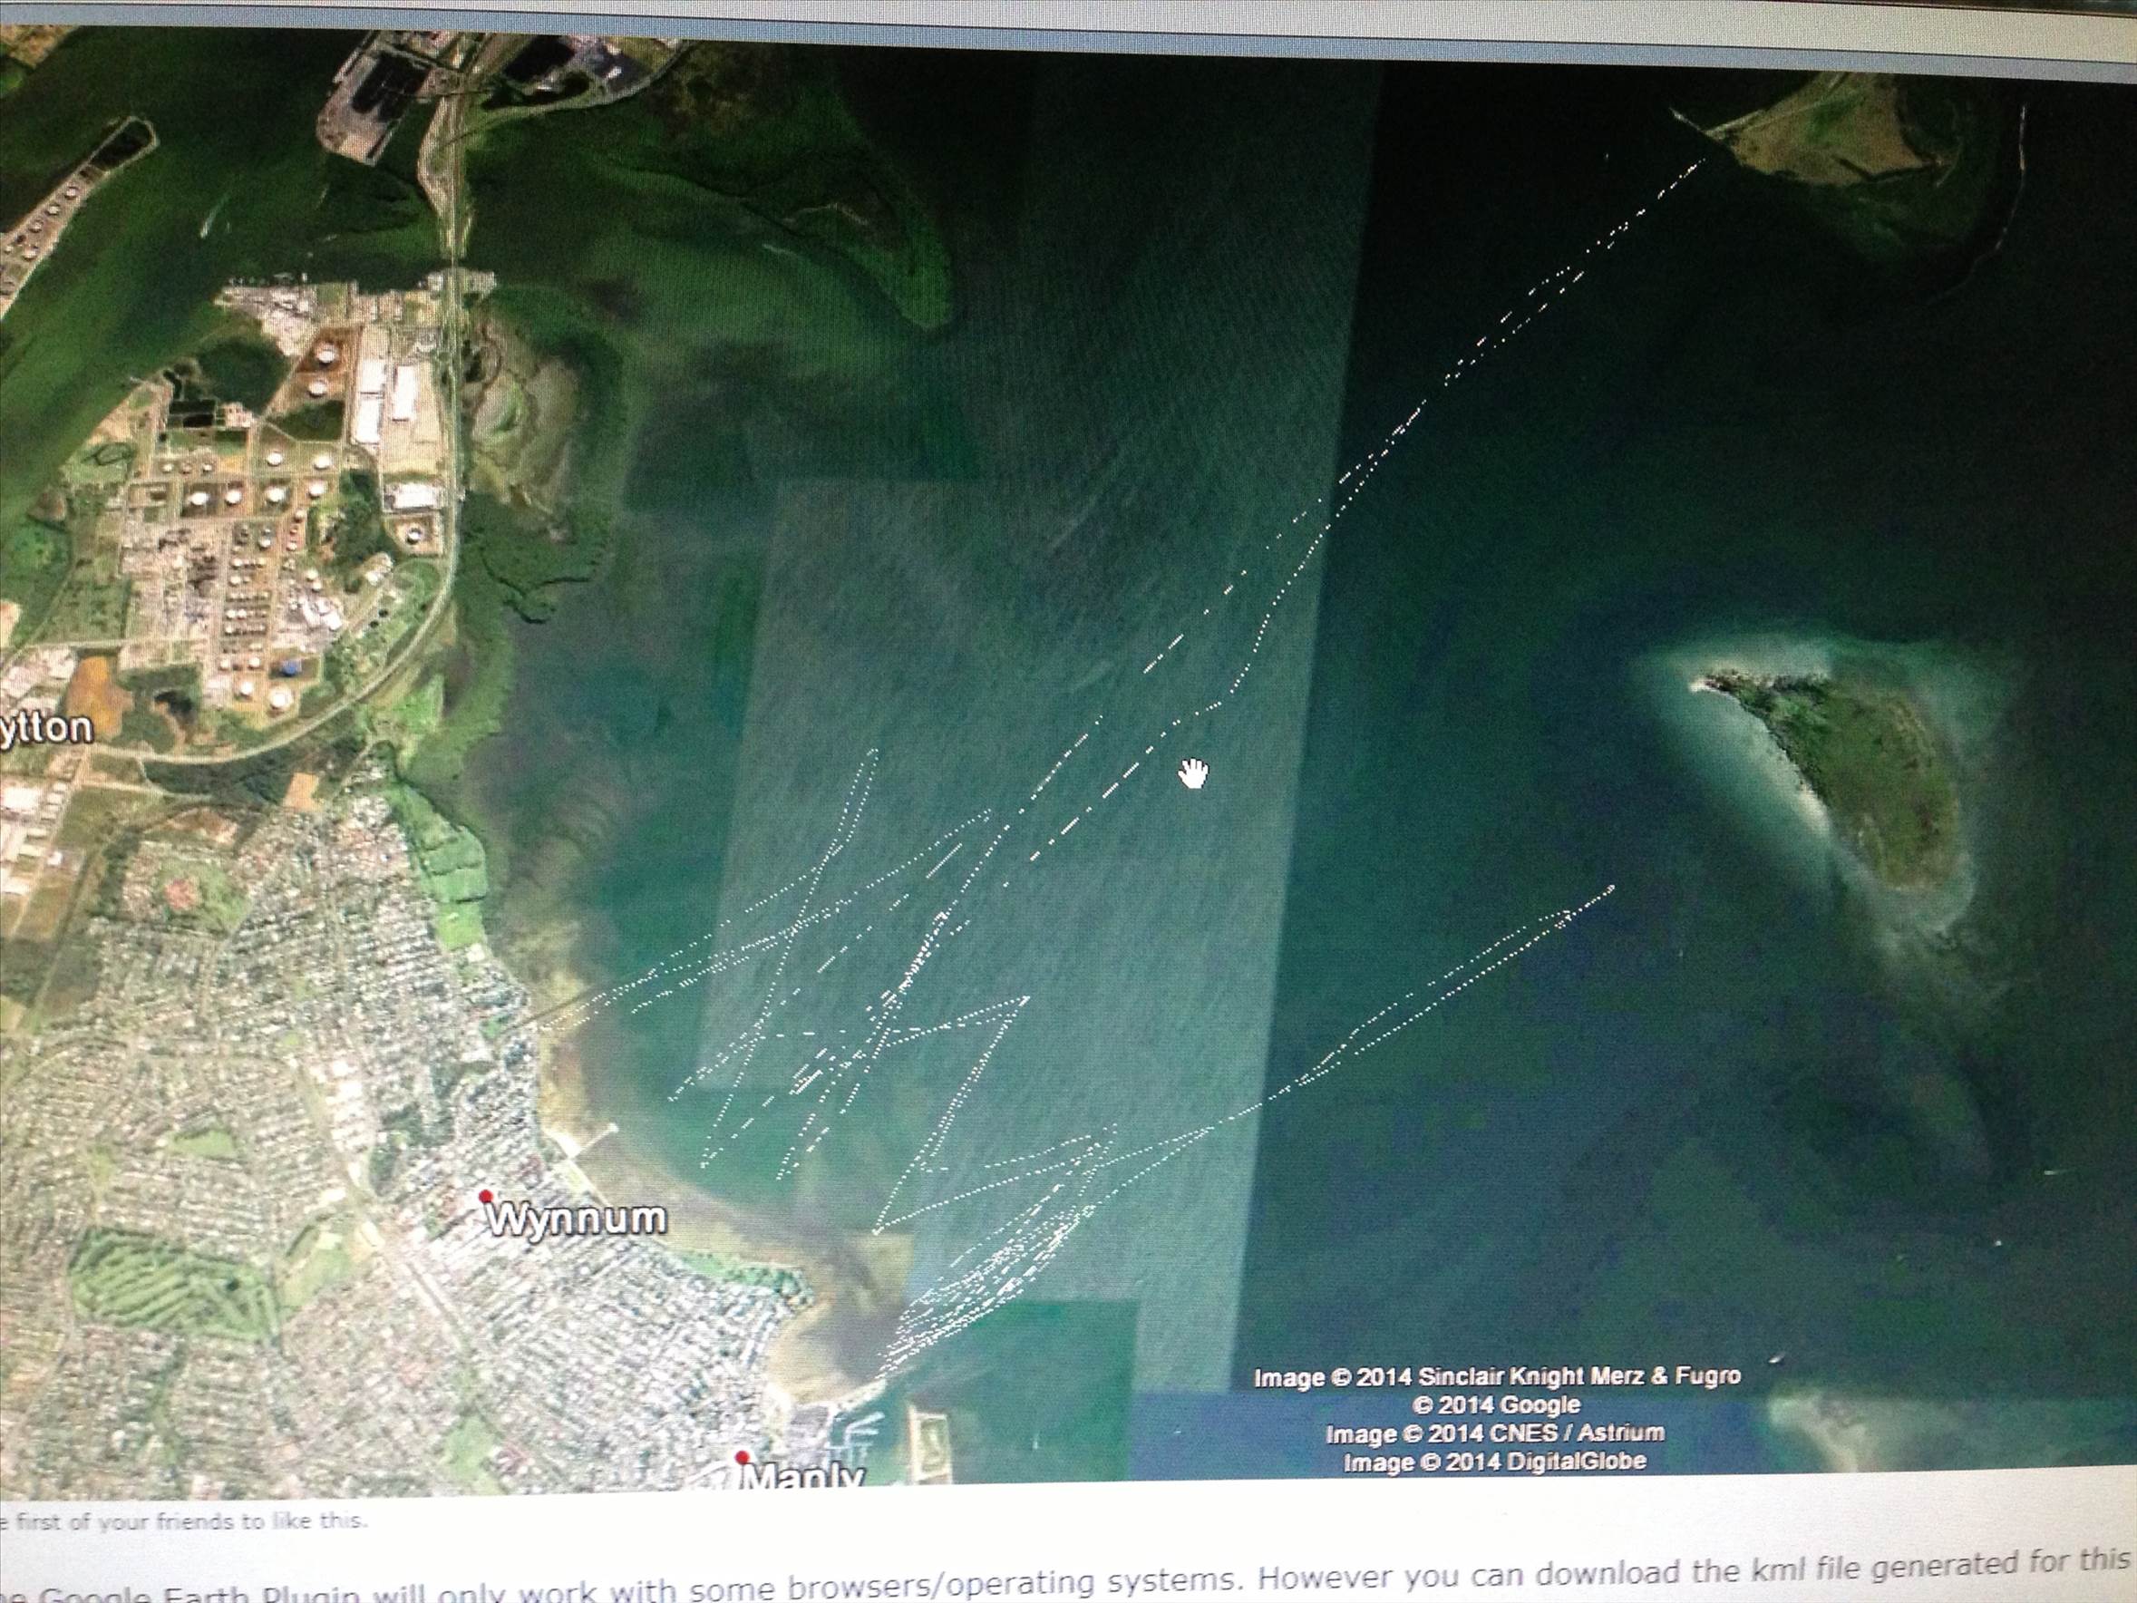Click the partially visible Lytton label
This screenshot has height=1603, width=2137.
point(46,729)
